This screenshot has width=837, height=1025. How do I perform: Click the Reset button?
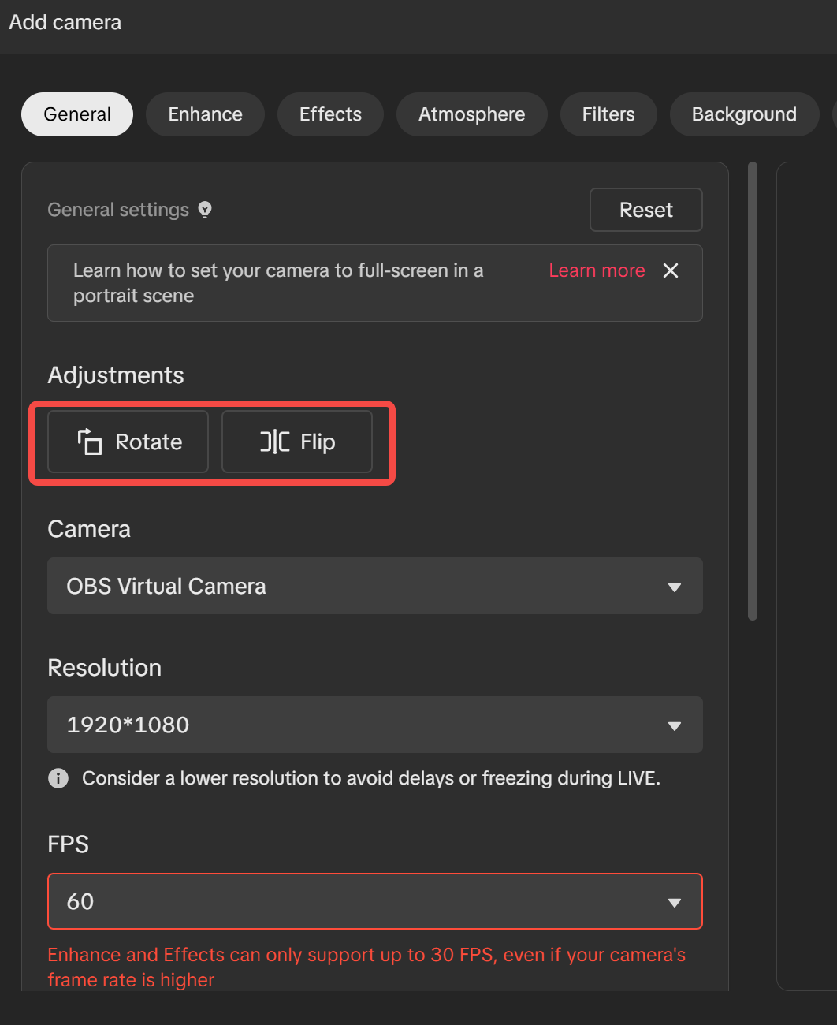pos(646,210)
